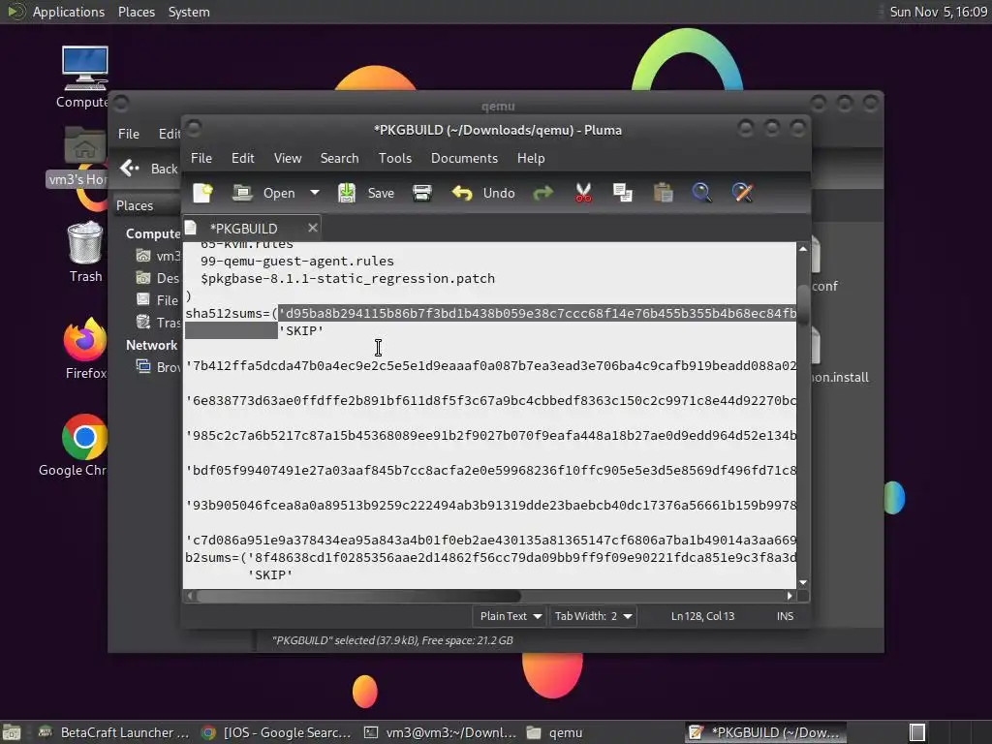Expand the recent files arrow next to Open
Viewport: 992px width, 744px height.
(x=315, y=193)
